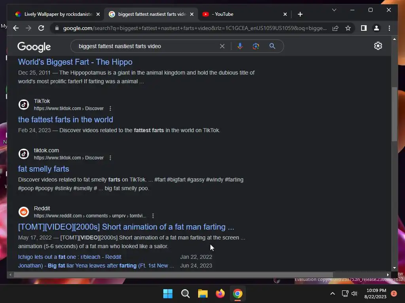This screenshot has width=405, height=303.
Task: Go to the Google logo homepage
Action: [x=34, y=47]
